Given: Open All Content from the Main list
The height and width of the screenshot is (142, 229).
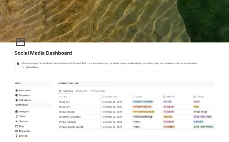Looking at the screenshot, I should 25,90.
